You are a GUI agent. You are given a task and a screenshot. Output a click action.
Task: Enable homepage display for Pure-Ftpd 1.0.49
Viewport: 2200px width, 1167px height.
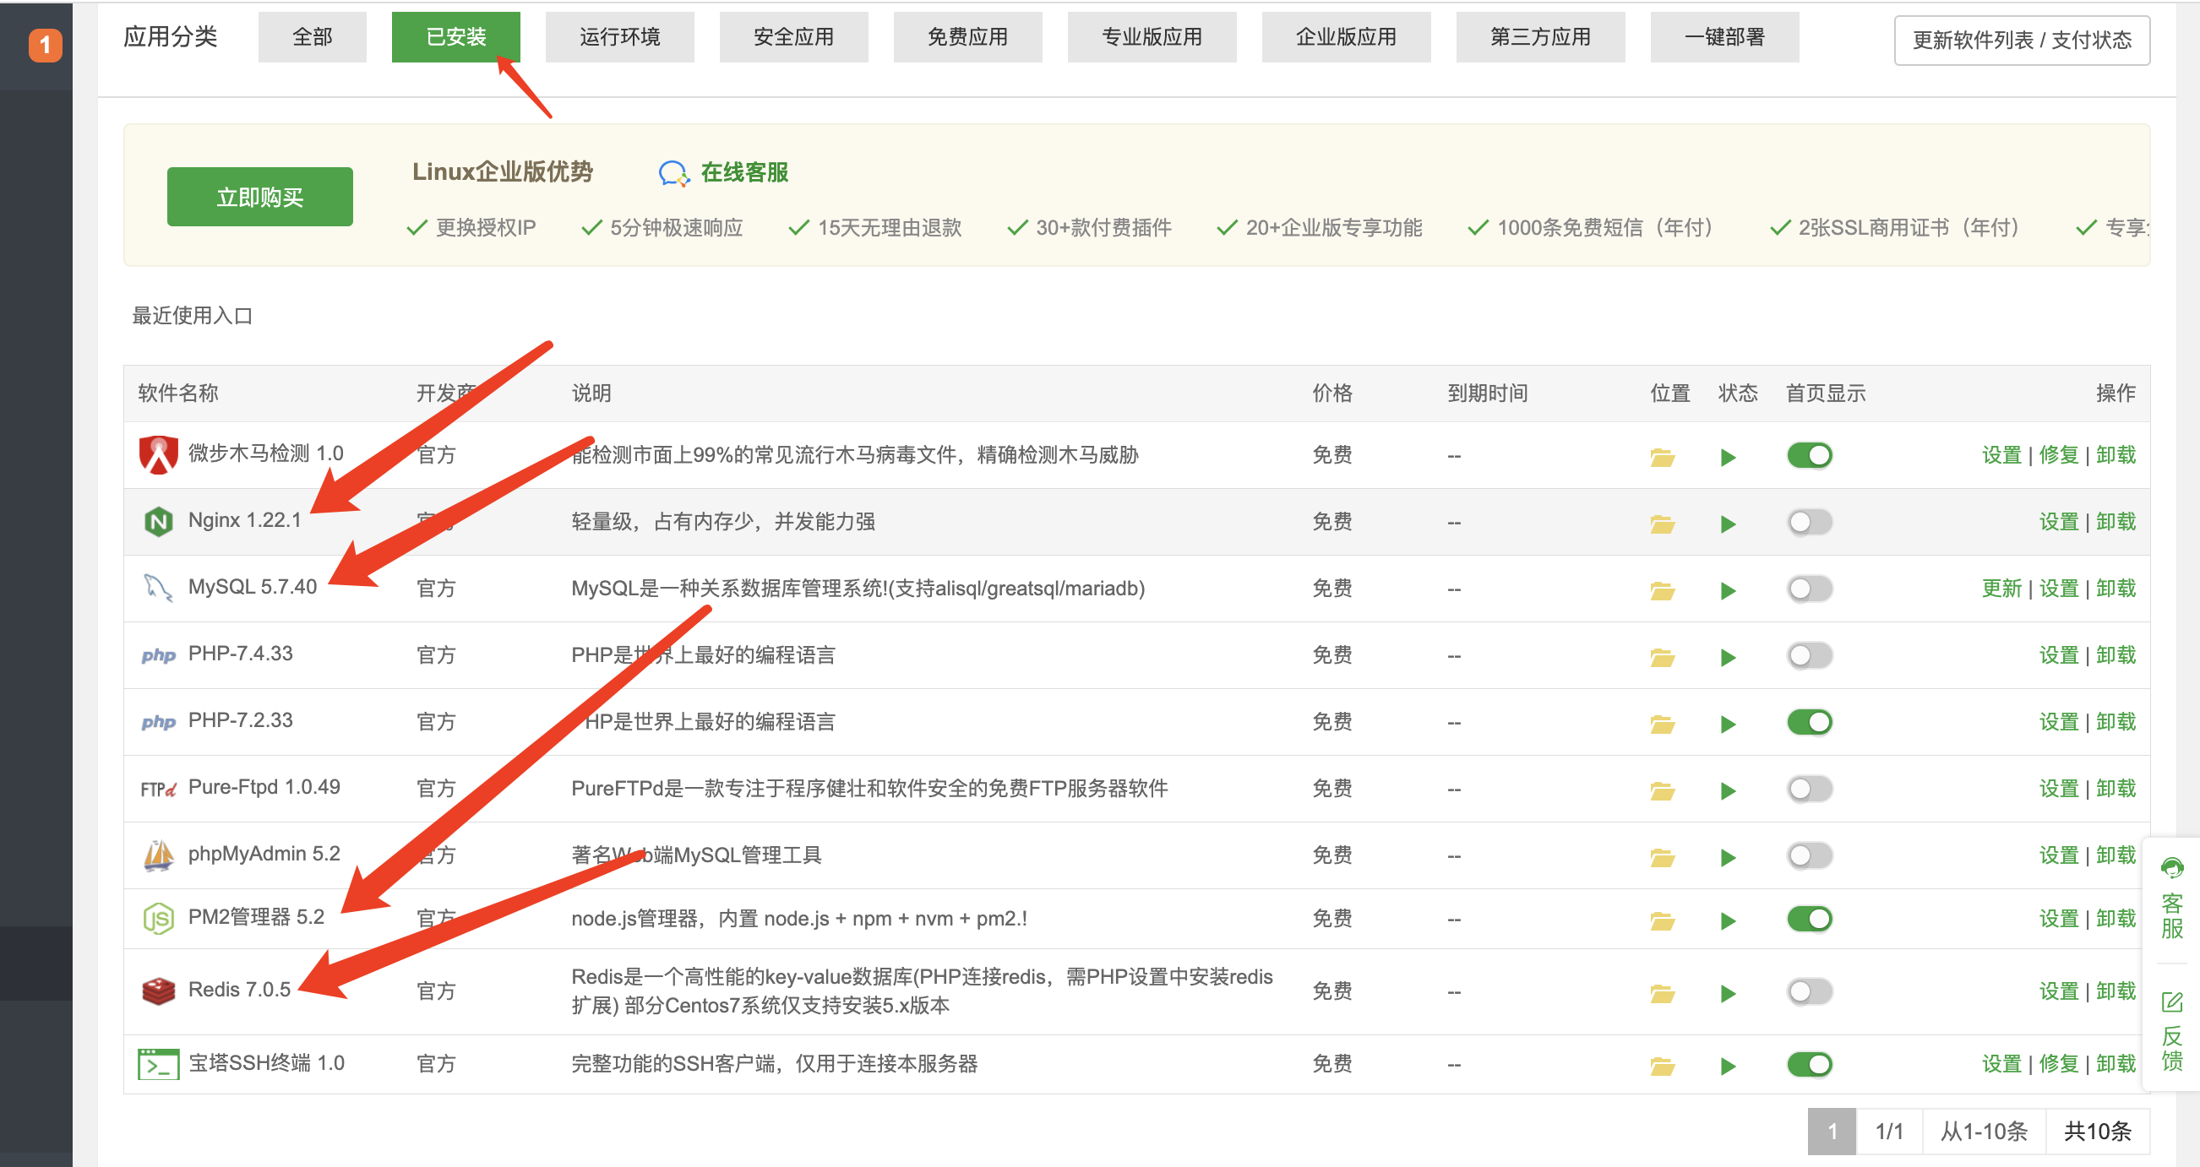[x=1809, y=788]
